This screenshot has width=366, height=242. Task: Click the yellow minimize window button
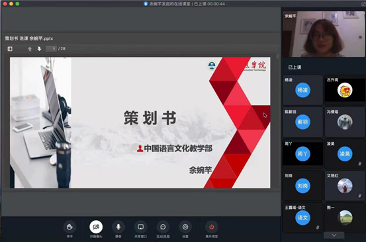(11, 4)
